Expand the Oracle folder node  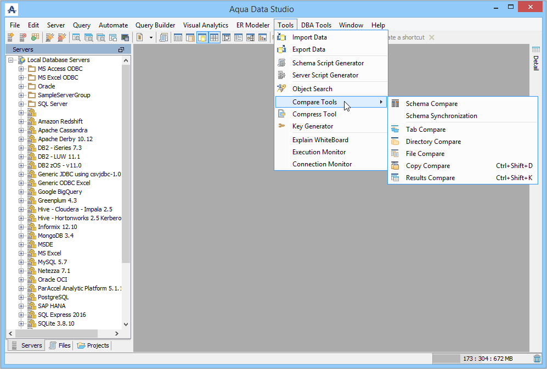21,86
